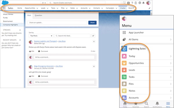Viewport: 174px width, 108px height.
Task: Select the Chatter navigation tab
Action: tap(123, 8)
